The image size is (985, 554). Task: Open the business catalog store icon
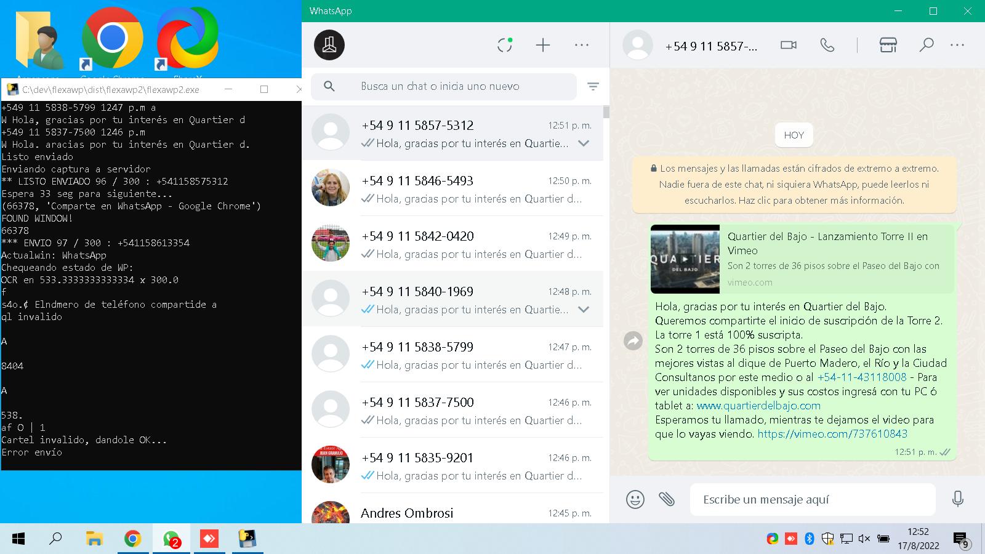tap(888, 45)
